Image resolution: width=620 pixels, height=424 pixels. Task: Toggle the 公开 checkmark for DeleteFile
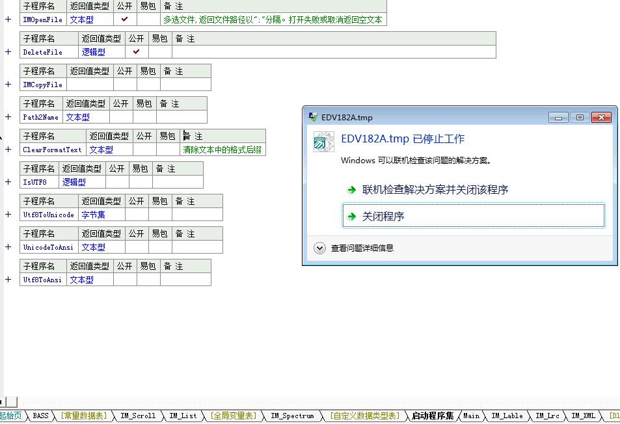coord(137,52)
